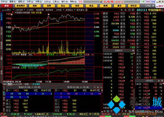Click the play arrow in the order queue header
Image resolution: width=164 pixels, height=117 pixels.
point(98,87)
